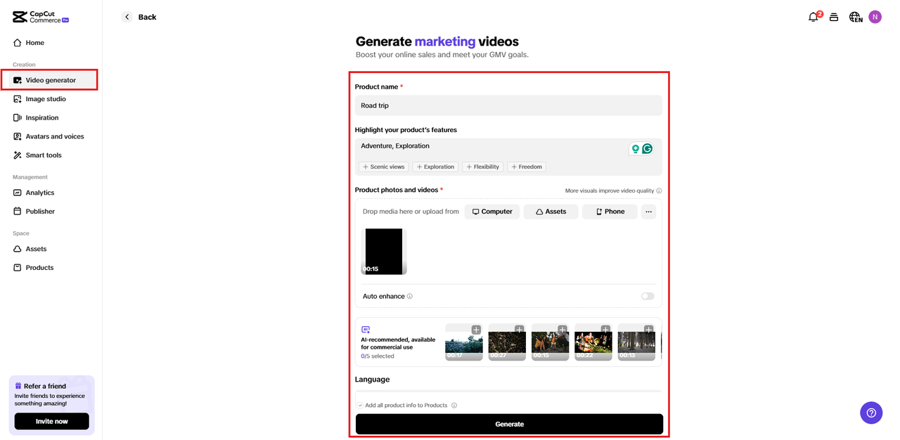900x440 pixels.
Task: Add the 00:17 recommended clip with plus
Action: (x=476, y=330)
